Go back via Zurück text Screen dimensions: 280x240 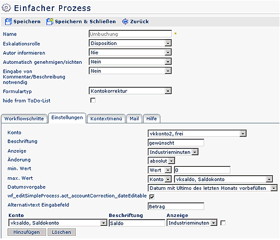pyautogui.click(x=139, y=21)
